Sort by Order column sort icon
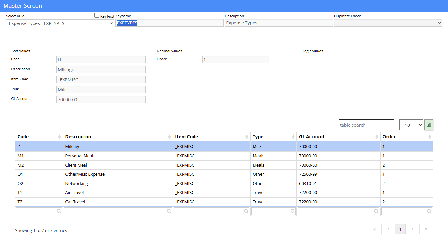Viewport: 448px width, 250px height. pos(430,137)
